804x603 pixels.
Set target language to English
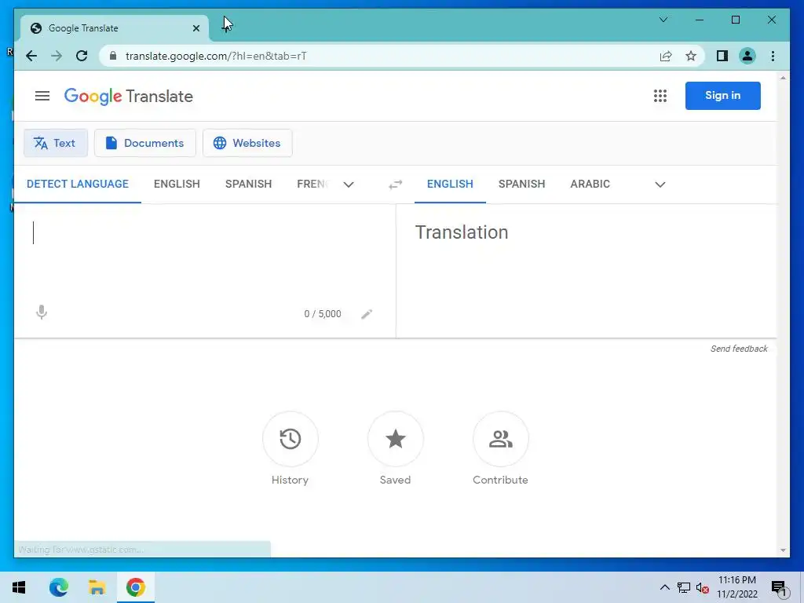tap(450, 184)
